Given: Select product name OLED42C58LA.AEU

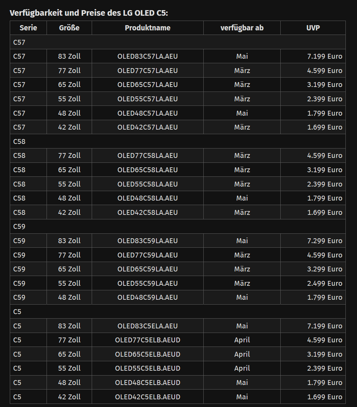Looking at the screenshot, I should [x=147, y=212].
